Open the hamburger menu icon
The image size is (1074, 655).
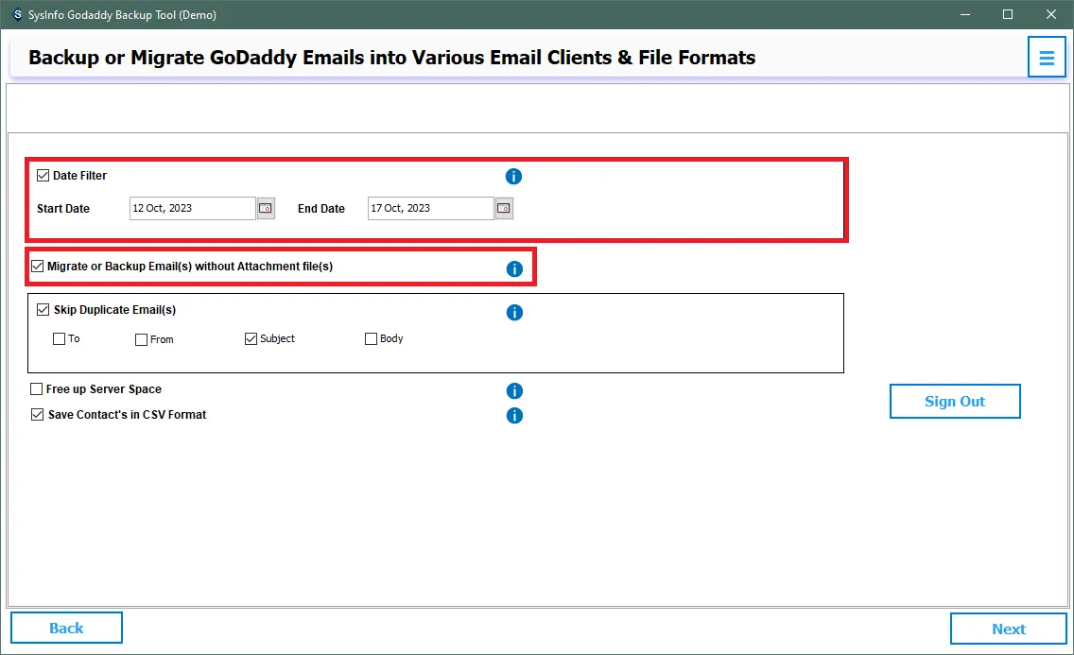(1046, 58)
